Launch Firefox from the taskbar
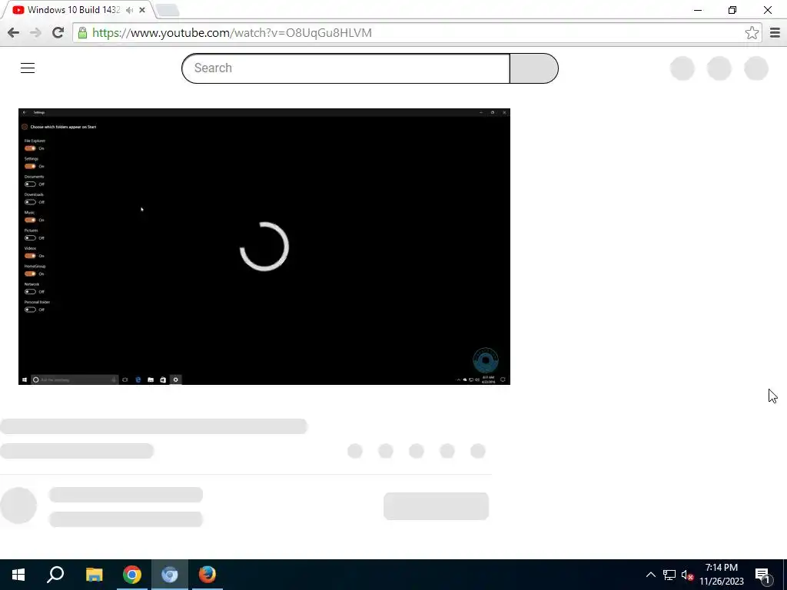 (x=207, y=575)
